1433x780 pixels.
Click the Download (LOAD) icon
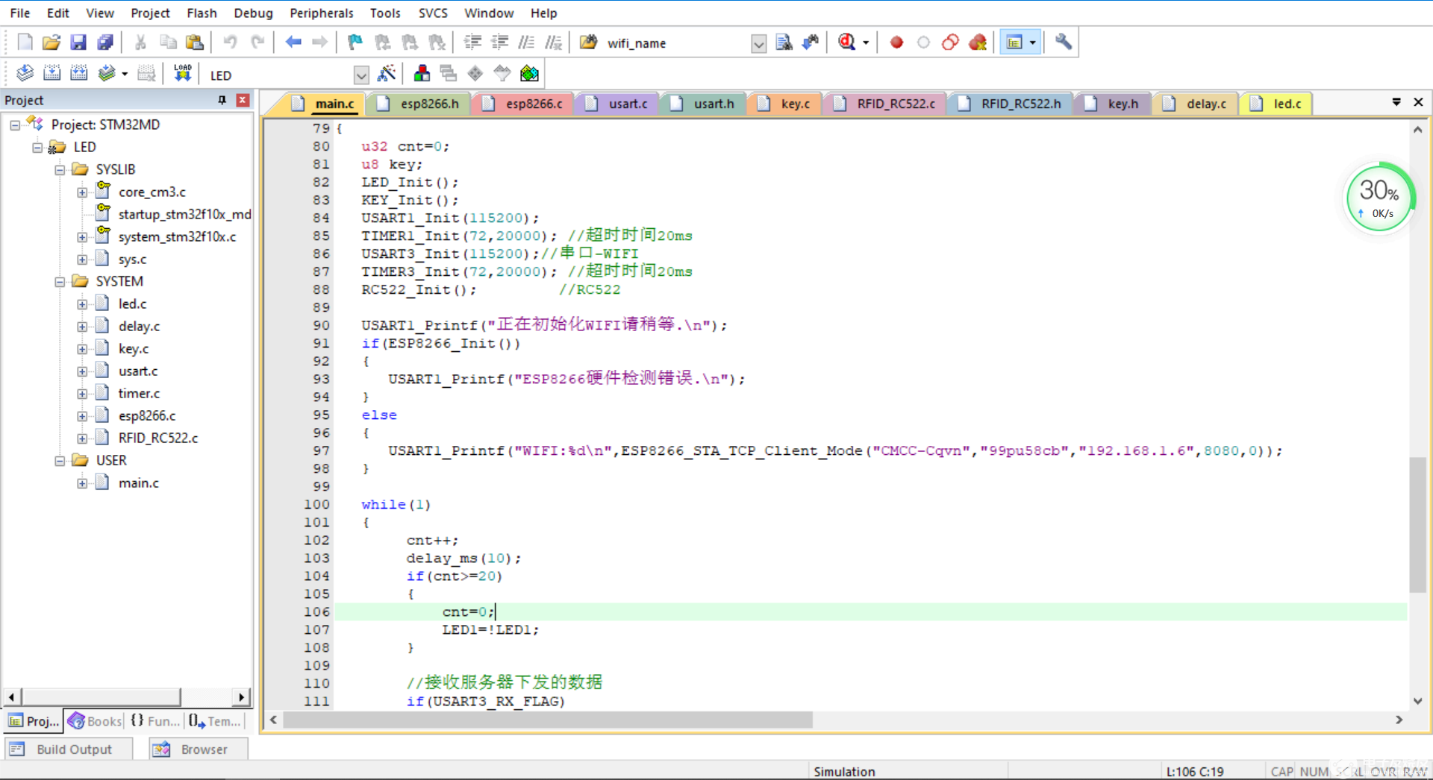click(182, 74)
